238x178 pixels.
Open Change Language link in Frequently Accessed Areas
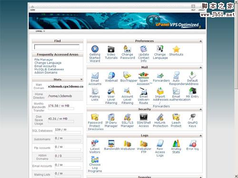click(48, 63)
